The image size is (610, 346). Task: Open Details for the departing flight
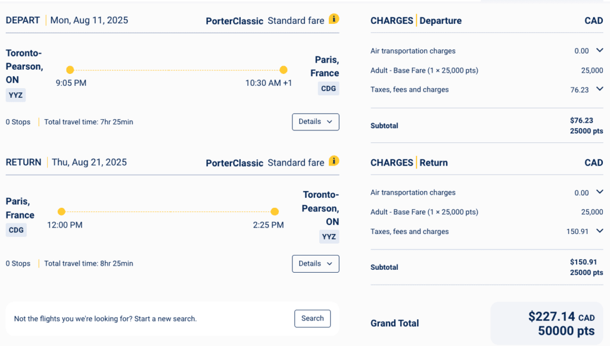coord(315,121)
